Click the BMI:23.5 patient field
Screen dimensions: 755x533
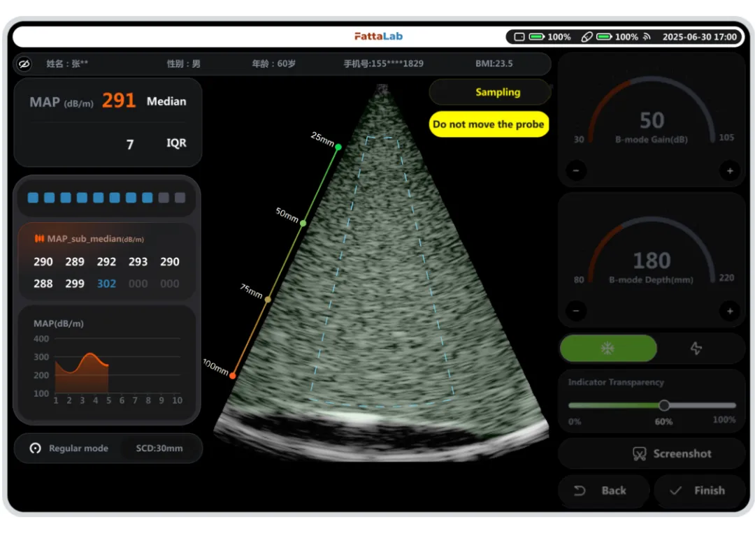coord(494,64)
